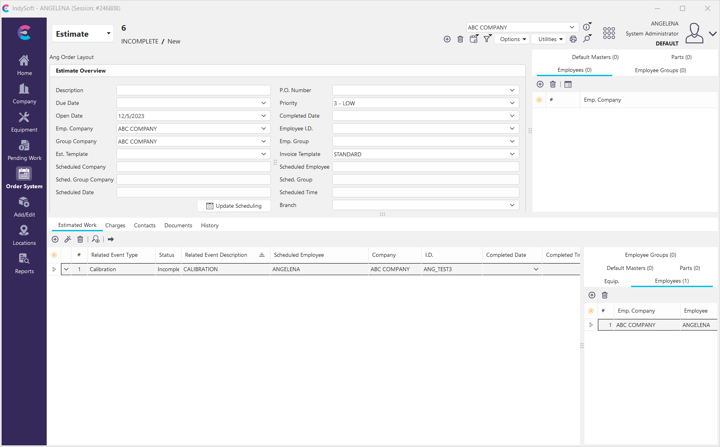Click the filter funnel icon
This screenshot has width=720, height=447.
click(487, 39)
